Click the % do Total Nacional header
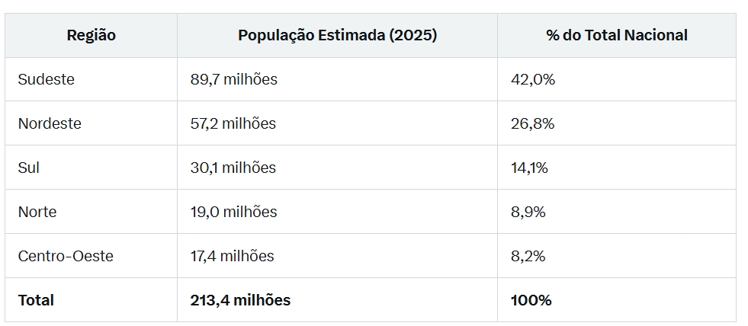 [x=616, y=35]
